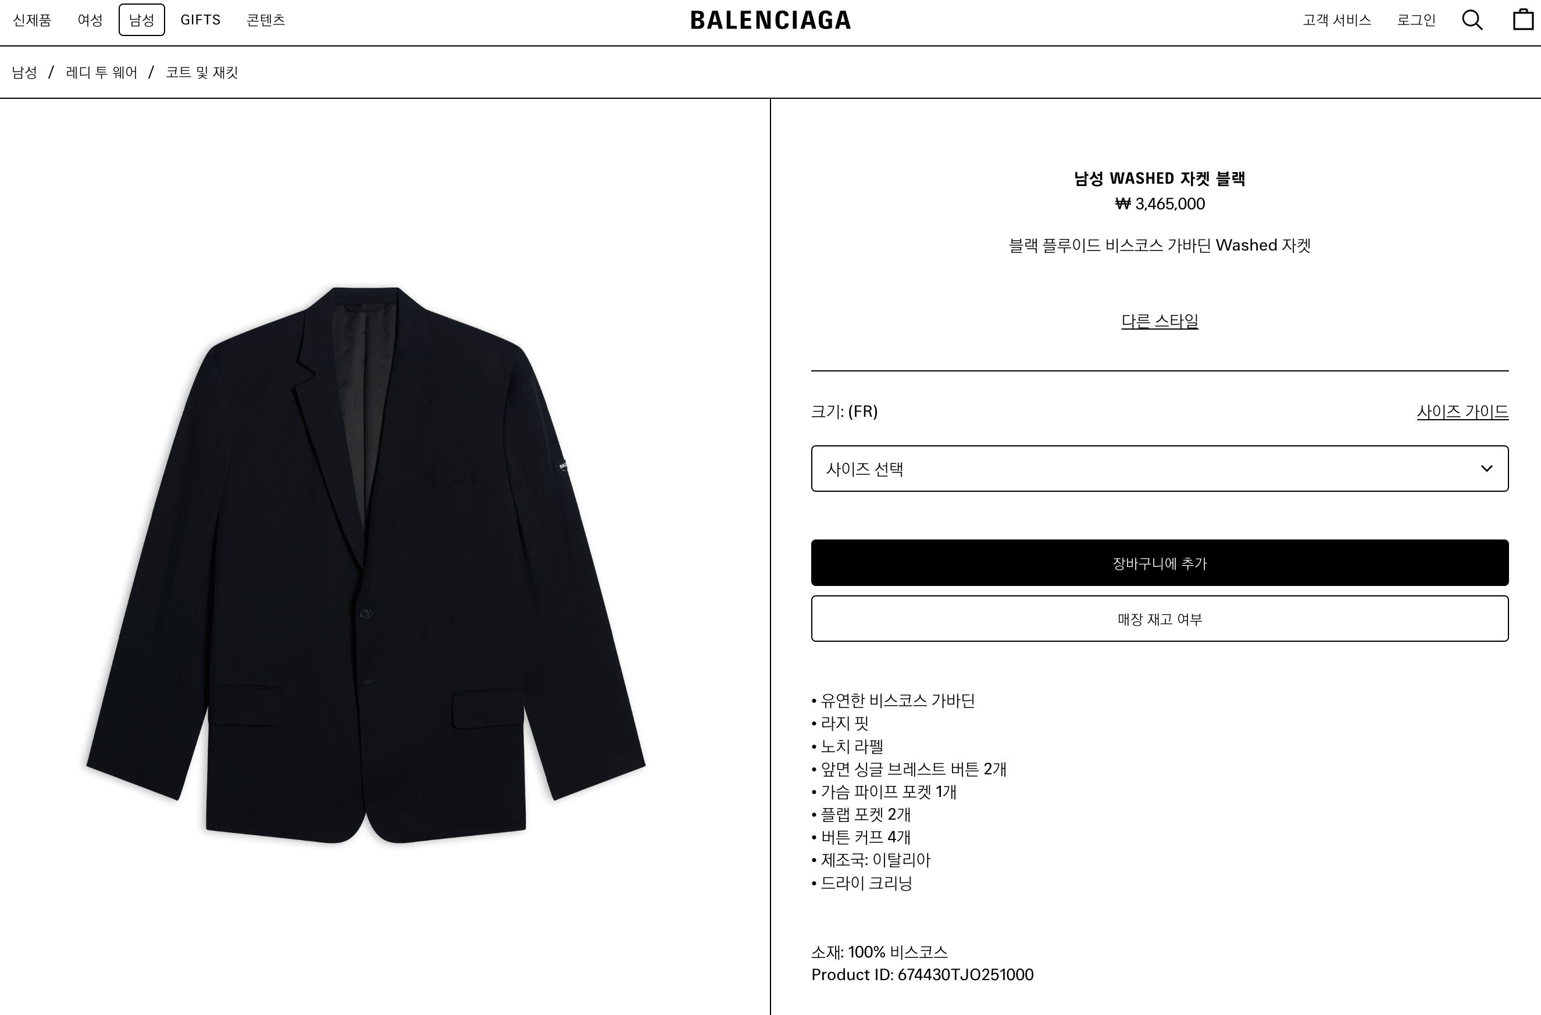Screen dimensions: 1541x1015
Task: Open the search magnifier icon
Action: coord(1472,20)
